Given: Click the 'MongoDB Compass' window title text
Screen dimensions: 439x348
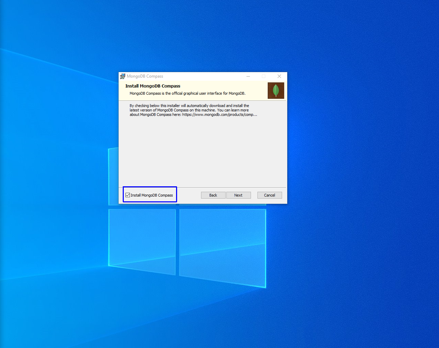Looking at the screenshot, I should pos(145,76).
